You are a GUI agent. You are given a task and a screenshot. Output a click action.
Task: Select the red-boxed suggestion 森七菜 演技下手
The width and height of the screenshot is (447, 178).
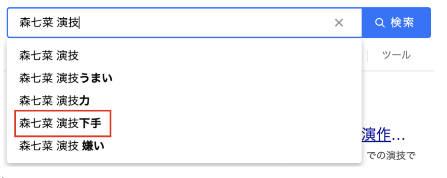coord(63,124)
